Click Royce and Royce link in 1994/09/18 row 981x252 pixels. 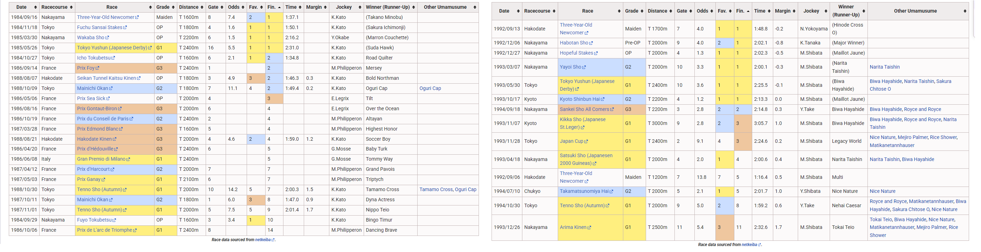pos(922,109)
